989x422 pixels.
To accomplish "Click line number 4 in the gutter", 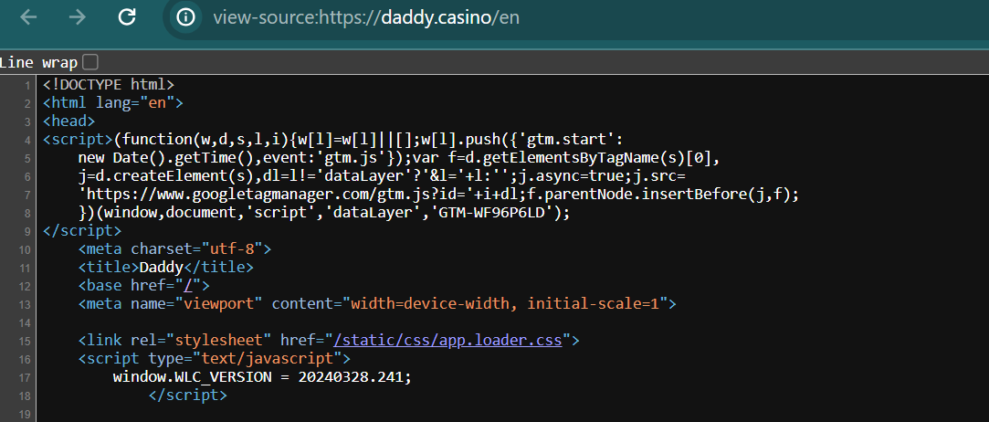I will [x=27, y=140].
